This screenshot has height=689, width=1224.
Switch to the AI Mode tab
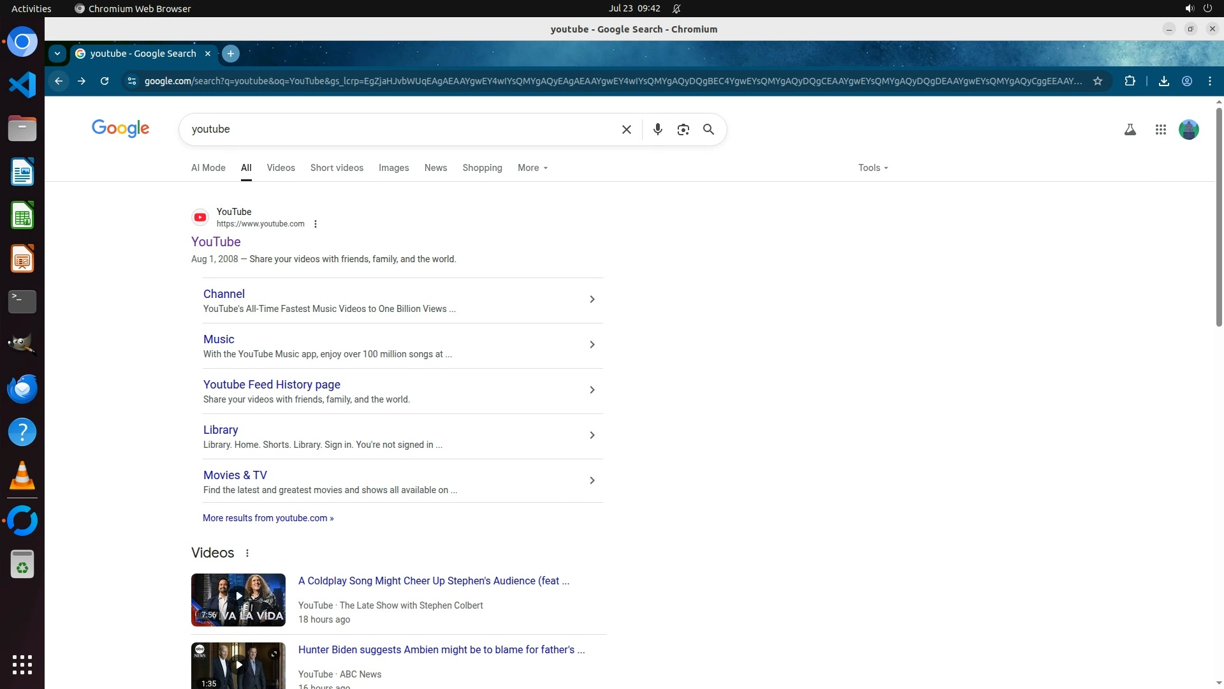(x=208, y=168)
